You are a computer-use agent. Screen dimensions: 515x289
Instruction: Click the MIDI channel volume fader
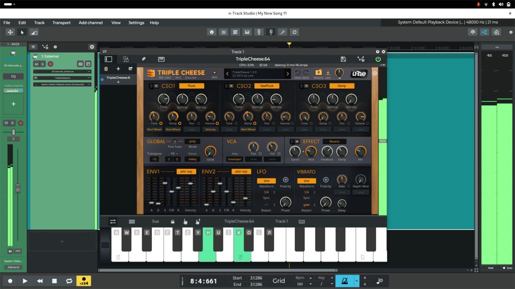[x=18, y=188]
